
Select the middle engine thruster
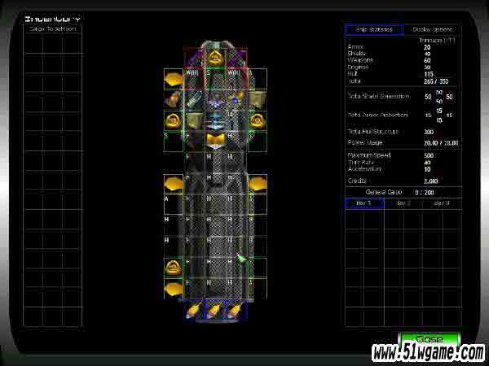point(215,310)
